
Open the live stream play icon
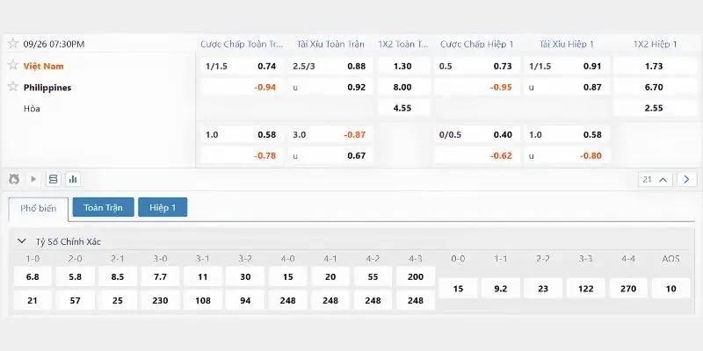pos(33,180)
